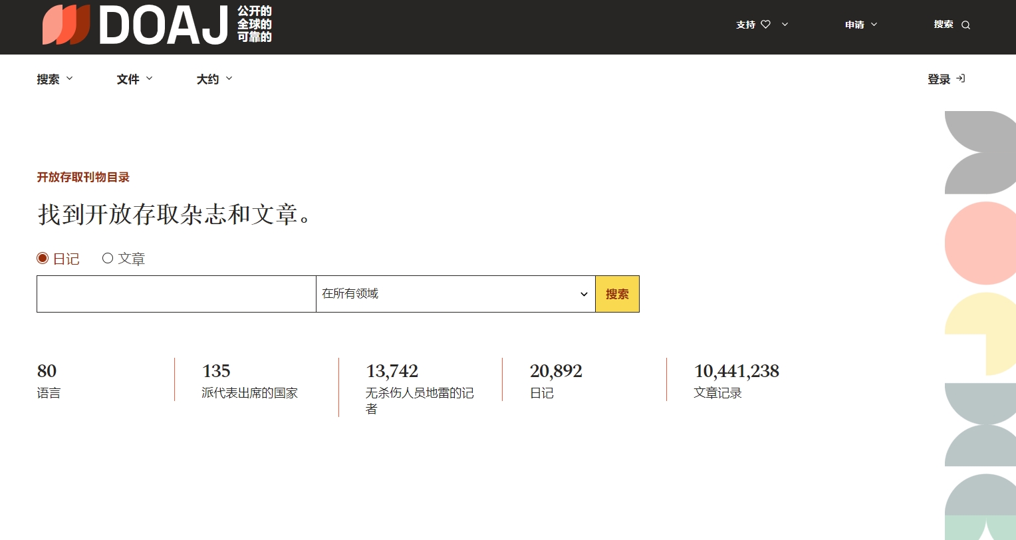Expand the 搜索 chevron in navigation bar

69,78
